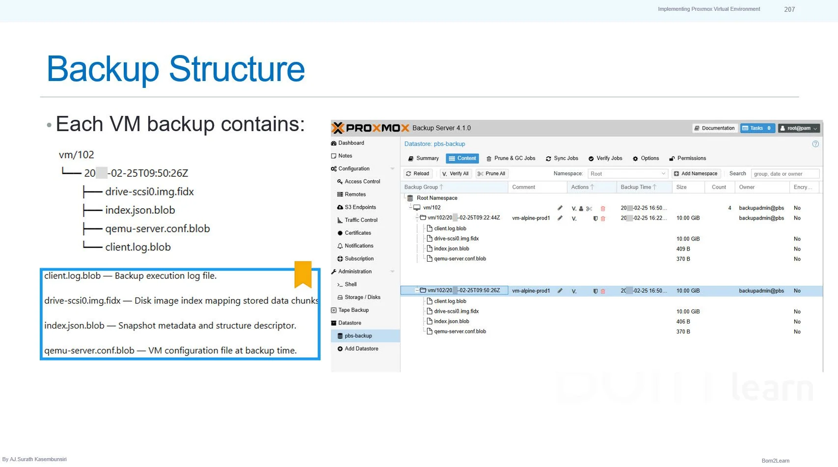This screenshot has width=838, height=467.
Task: Switch to Verify Jobs tab
Action: click(605, 159)
